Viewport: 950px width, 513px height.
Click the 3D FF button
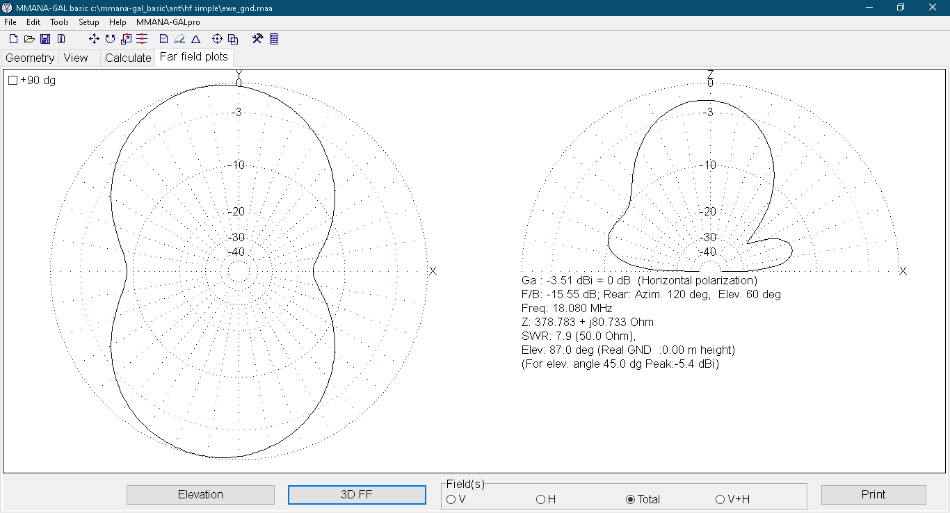pos(357,494)
